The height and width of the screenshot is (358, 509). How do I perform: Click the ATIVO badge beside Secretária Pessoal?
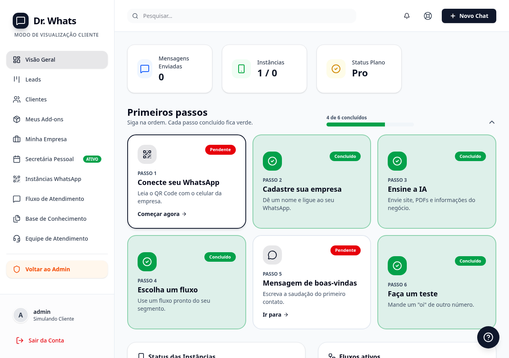click(x=92, y=159)
